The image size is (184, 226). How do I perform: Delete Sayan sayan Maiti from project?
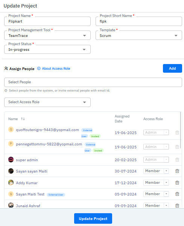(177, 171)
